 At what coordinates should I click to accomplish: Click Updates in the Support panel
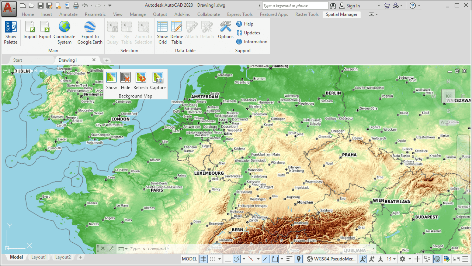[248, 33]
